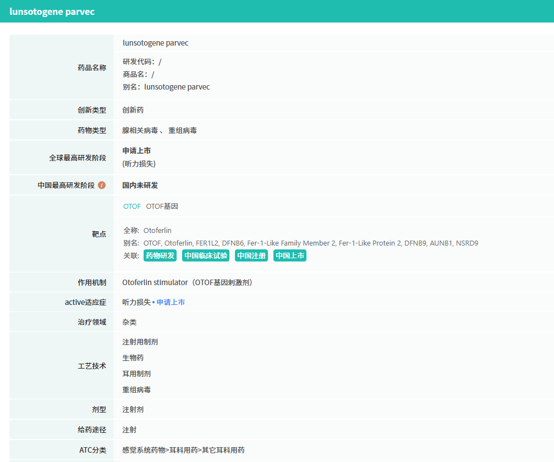
Task: Select 生物药 under 工艺技术
Action: click(133, 358)
